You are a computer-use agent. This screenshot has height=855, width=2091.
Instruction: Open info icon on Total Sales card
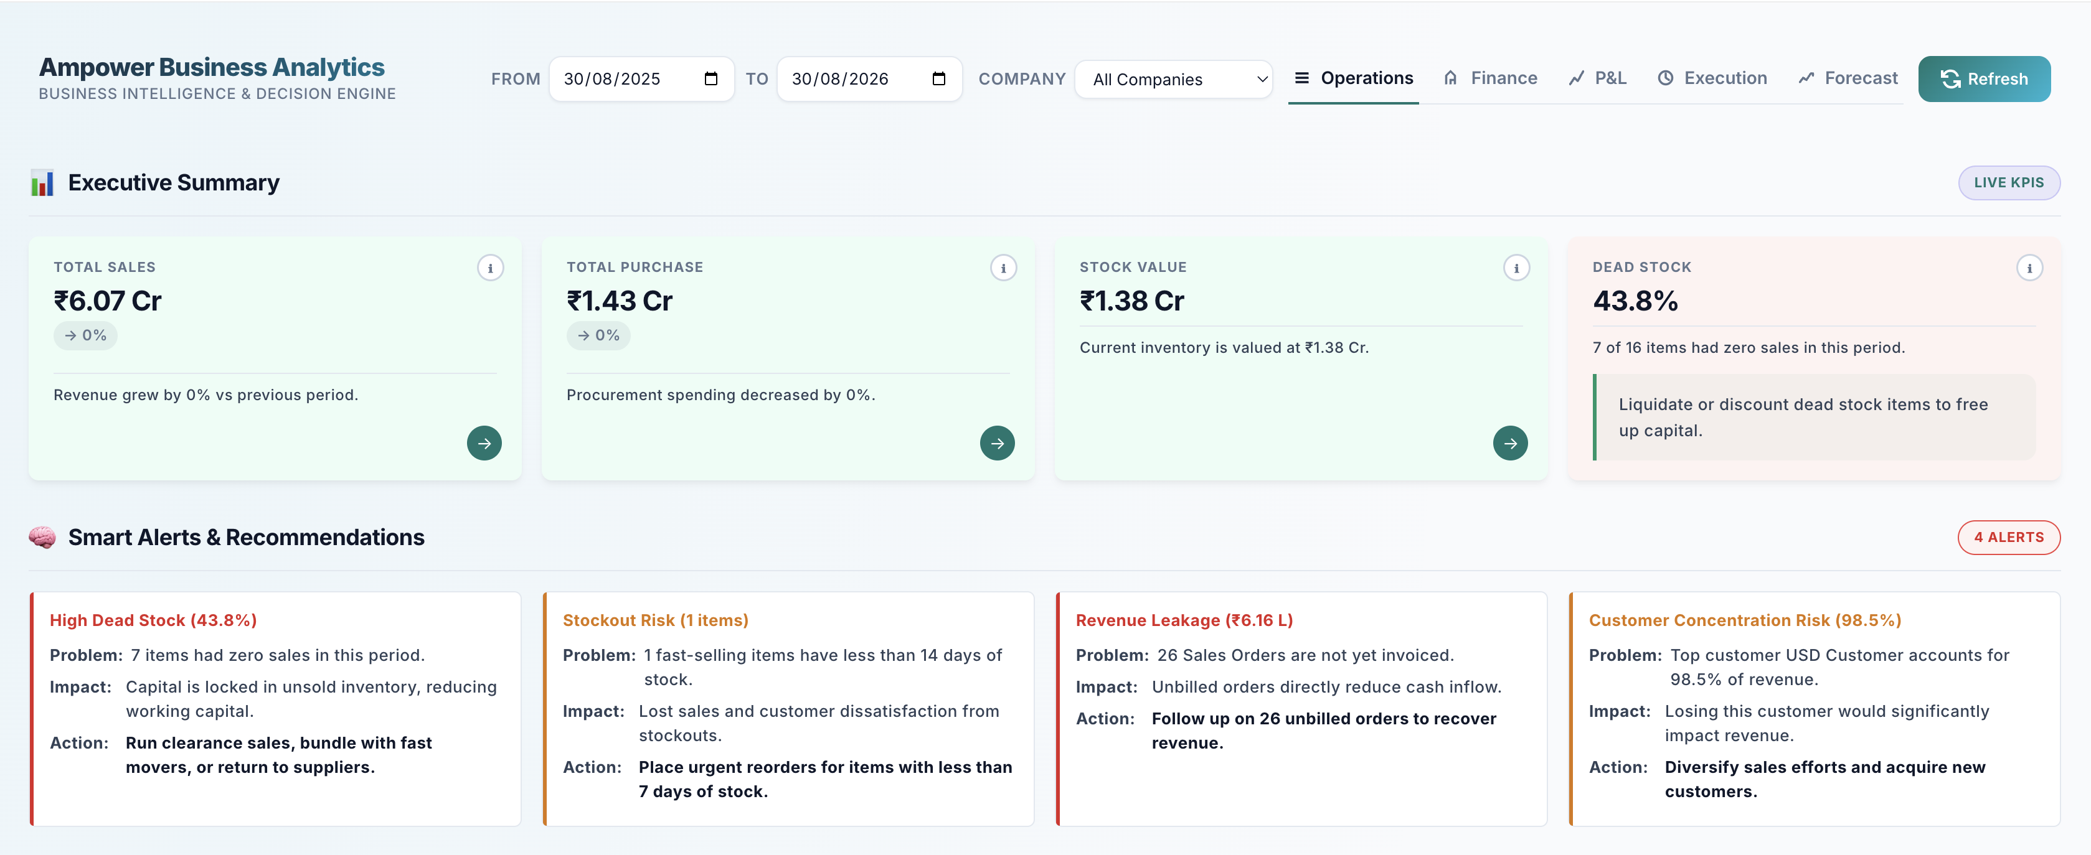pos(490,268)
